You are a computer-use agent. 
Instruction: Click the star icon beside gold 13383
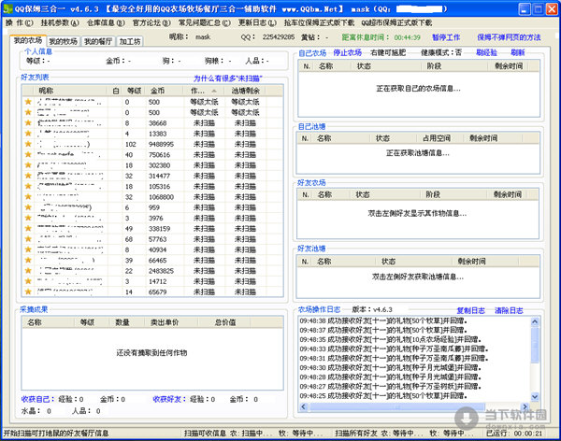tap(28, 134)
